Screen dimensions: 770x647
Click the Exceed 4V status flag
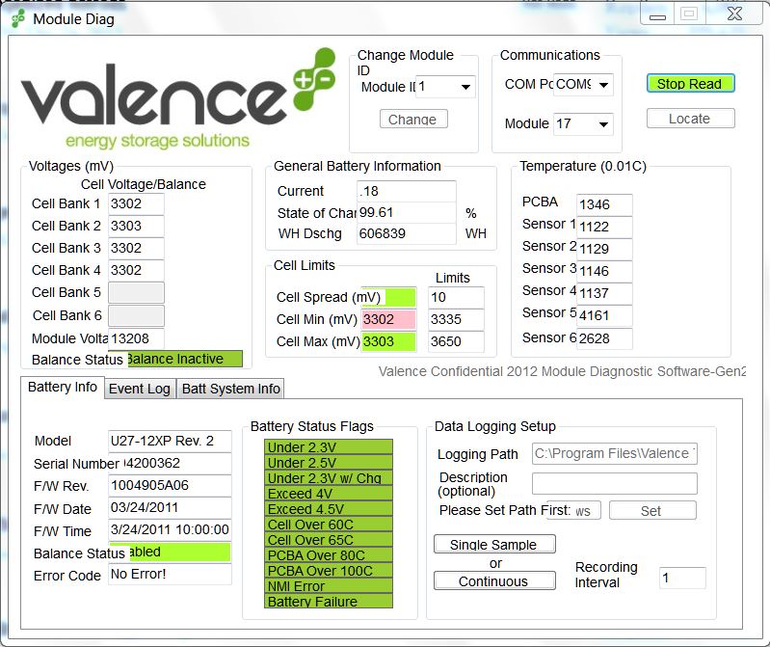coord(329,494)
